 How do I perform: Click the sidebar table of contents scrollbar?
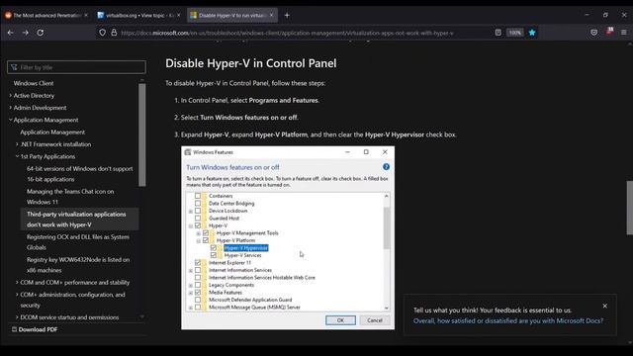coord(142,134)
